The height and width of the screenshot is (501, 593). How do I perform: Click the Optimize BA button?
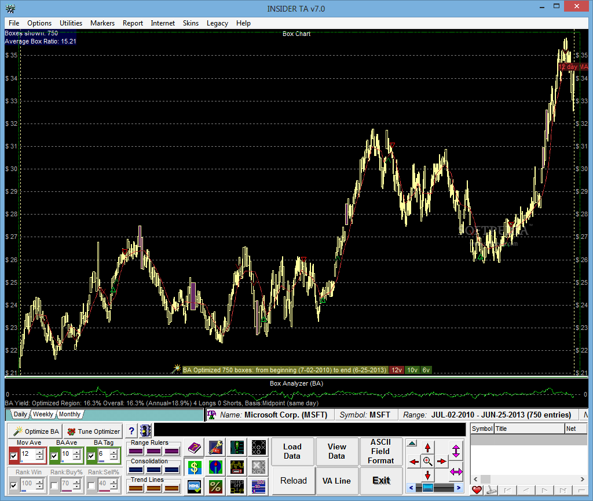click(35, 431)
